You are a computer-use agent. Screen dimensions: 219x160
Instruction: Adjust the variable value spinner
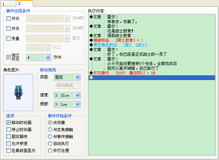[48, 47]
